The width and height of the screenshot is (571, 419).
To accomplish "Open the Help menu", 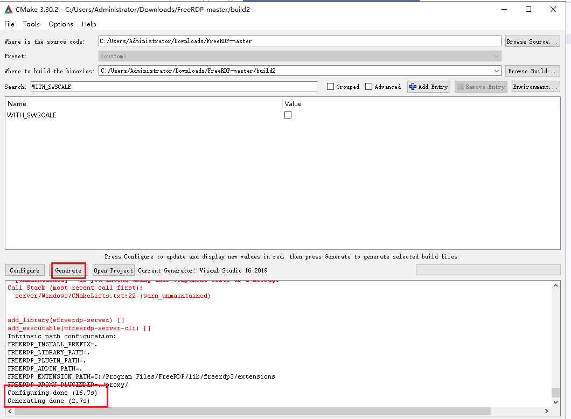I will (x=89, y=24).
